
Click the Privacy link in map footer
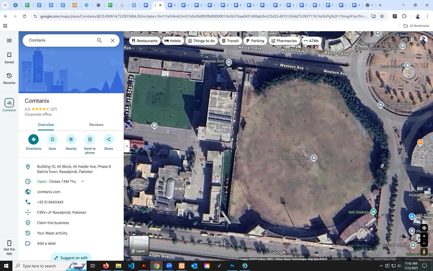[366, 259]
